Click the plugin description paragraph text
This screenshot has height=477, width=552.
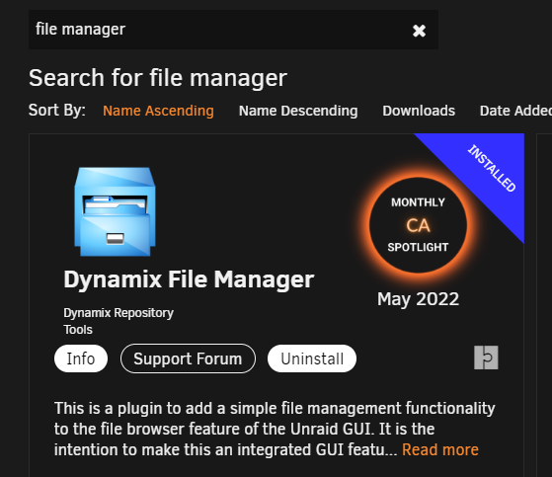click(275, 430)
